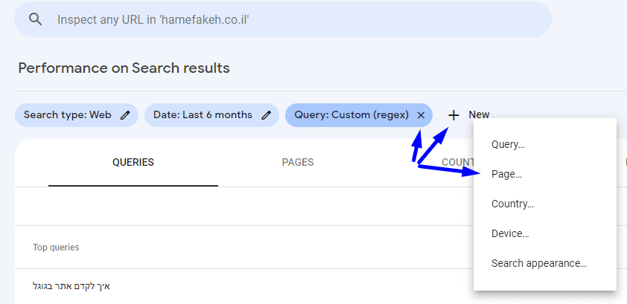Image resolution: width=627 pixels, height=304 pixels.
Task: Click the magnifier search icon
Action: tap(35, 19)
